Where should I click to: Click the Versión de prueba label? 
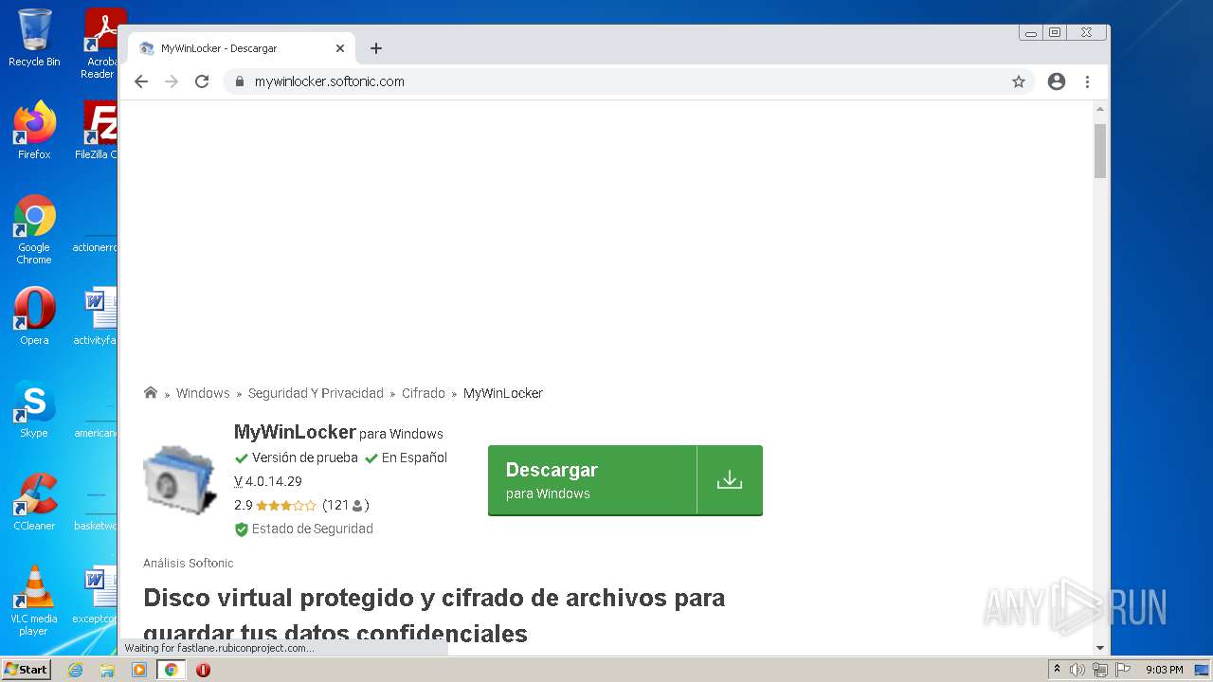point(304,458)
